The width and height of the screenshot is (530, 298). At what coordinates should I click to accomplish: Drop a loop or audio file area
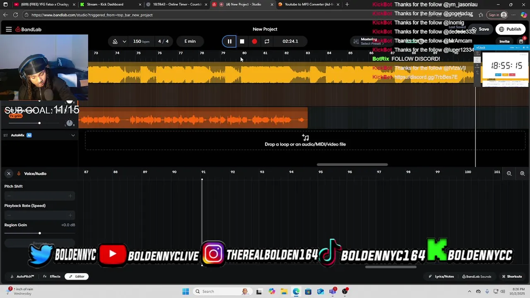(x=305, y=141)
